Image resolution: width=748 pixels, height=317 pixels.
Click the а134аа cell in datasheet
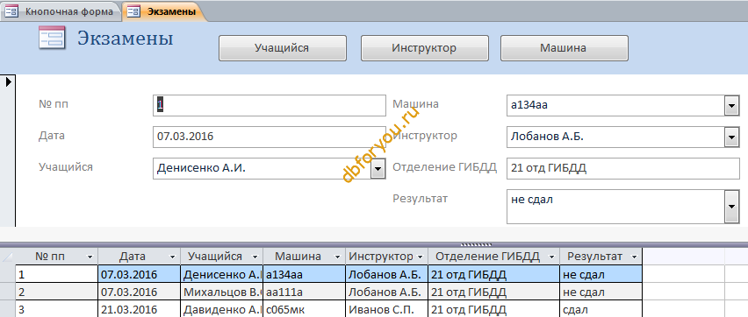(305, 275)
